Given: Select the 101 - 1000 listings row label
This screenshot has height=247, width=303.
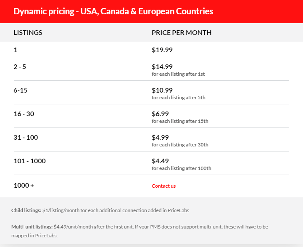Looking at the screenshot, I should click(29, 161).
